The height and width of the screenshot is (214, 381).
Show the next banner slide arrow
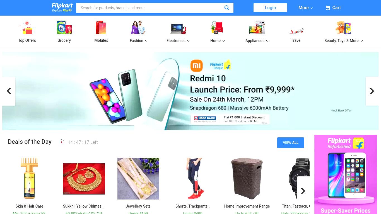coord(372,91)
